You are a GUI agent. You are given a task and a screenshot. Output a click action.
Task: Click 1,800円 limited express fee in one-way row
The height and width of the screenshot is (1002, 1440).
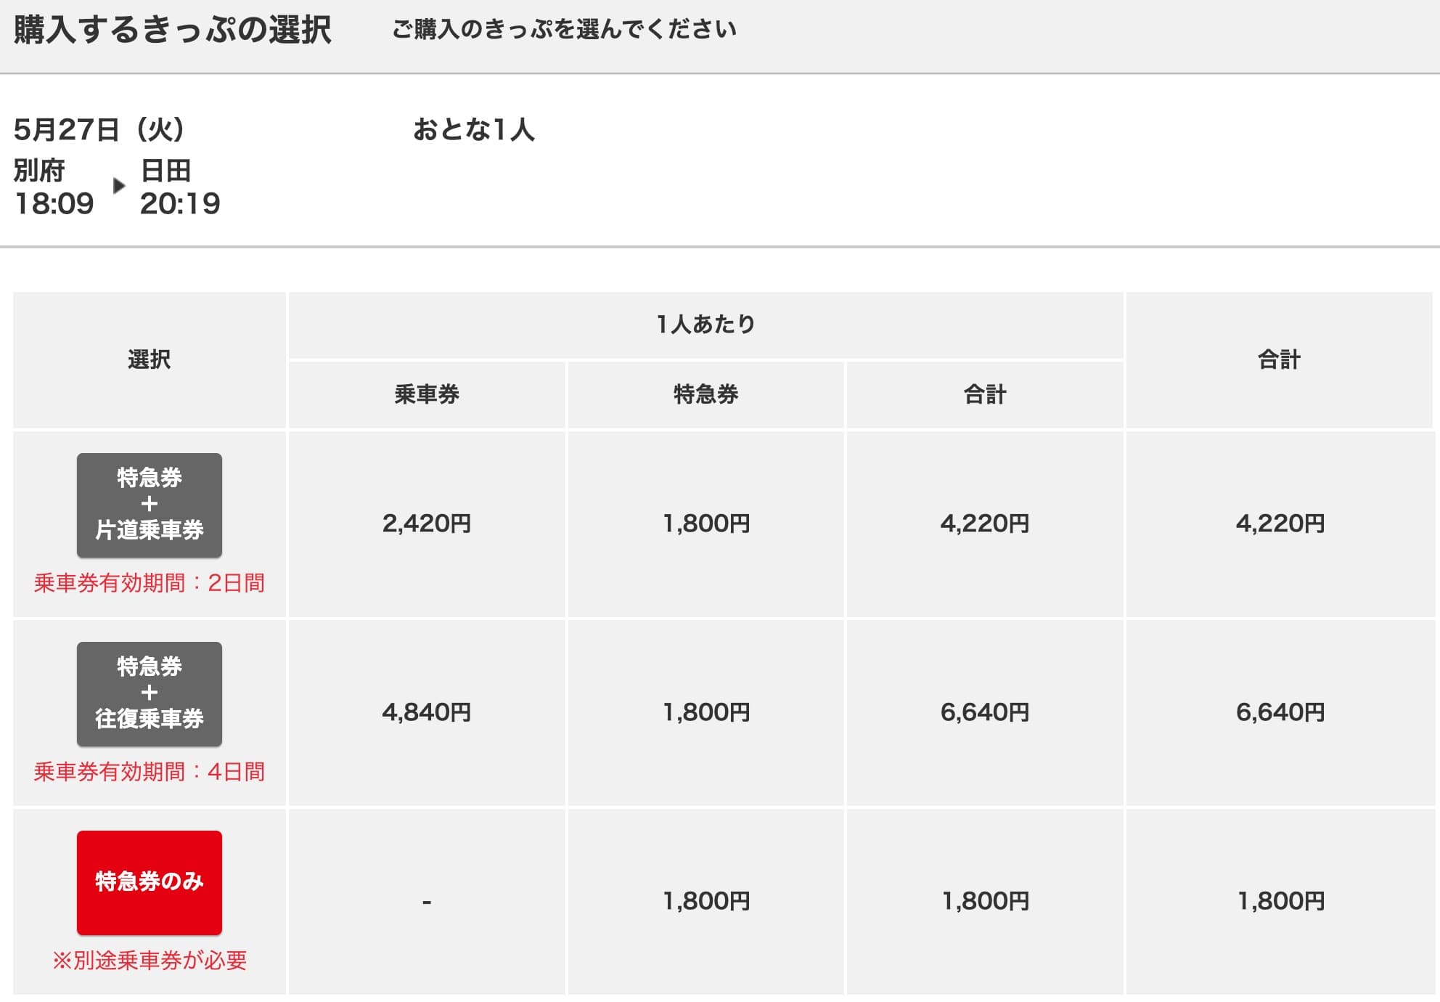coord(706,524)
